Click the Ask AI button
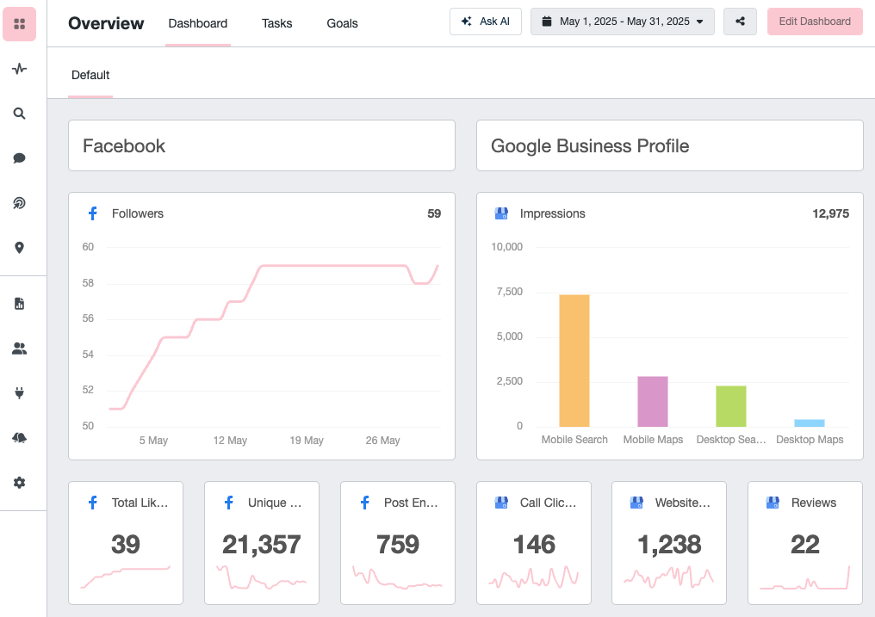This screenshot has width=875, height=617. [x=485, y=21]
